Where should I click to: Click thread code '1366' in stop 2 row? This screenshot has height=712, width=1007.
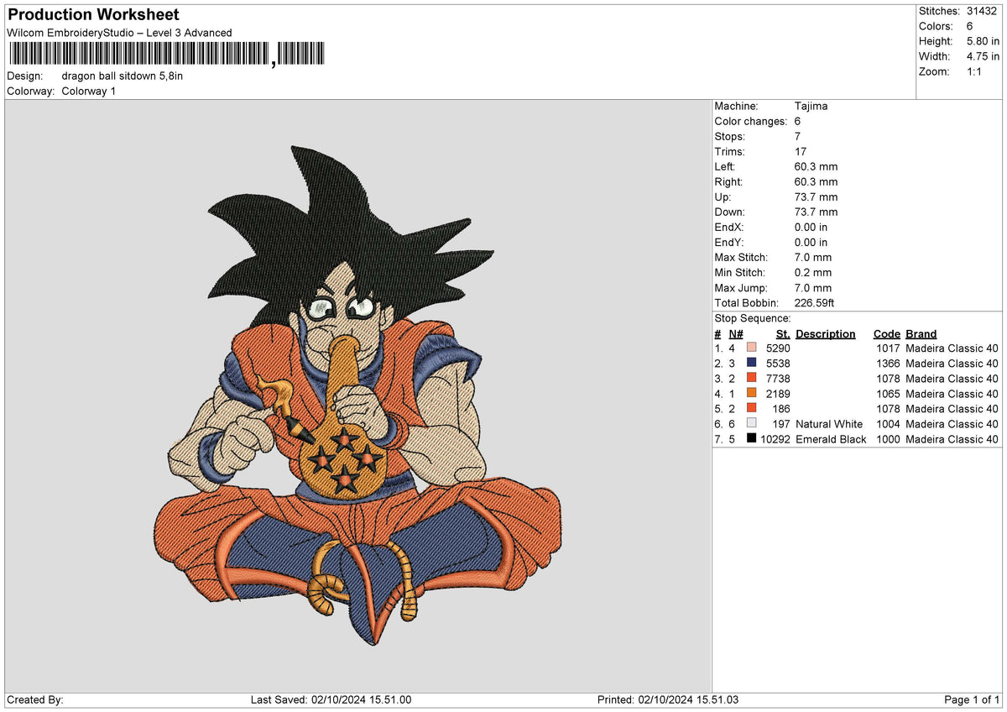[888, 363]
